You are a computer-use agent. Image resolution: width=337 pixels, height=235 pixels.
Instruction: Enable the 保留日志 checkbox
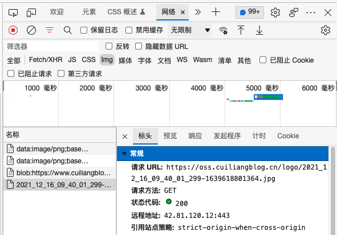coord(84,30)
